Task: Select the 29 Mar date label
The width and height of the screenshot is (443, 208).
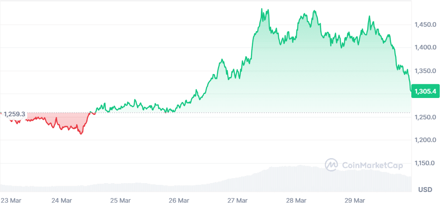Action: 355,200
